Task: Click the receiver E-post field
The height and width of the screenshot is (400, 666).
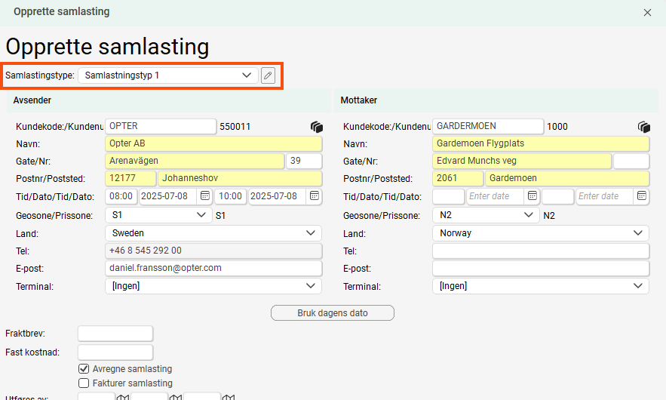Action: pyautogui.click(x=540, y=269)
